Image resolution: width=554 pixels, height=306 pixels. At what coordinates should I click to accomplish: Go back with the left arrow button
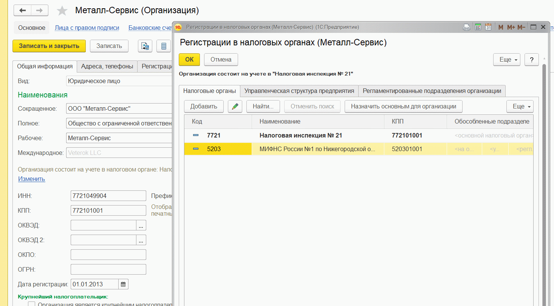pyautogui.click(x=22, y=10)
